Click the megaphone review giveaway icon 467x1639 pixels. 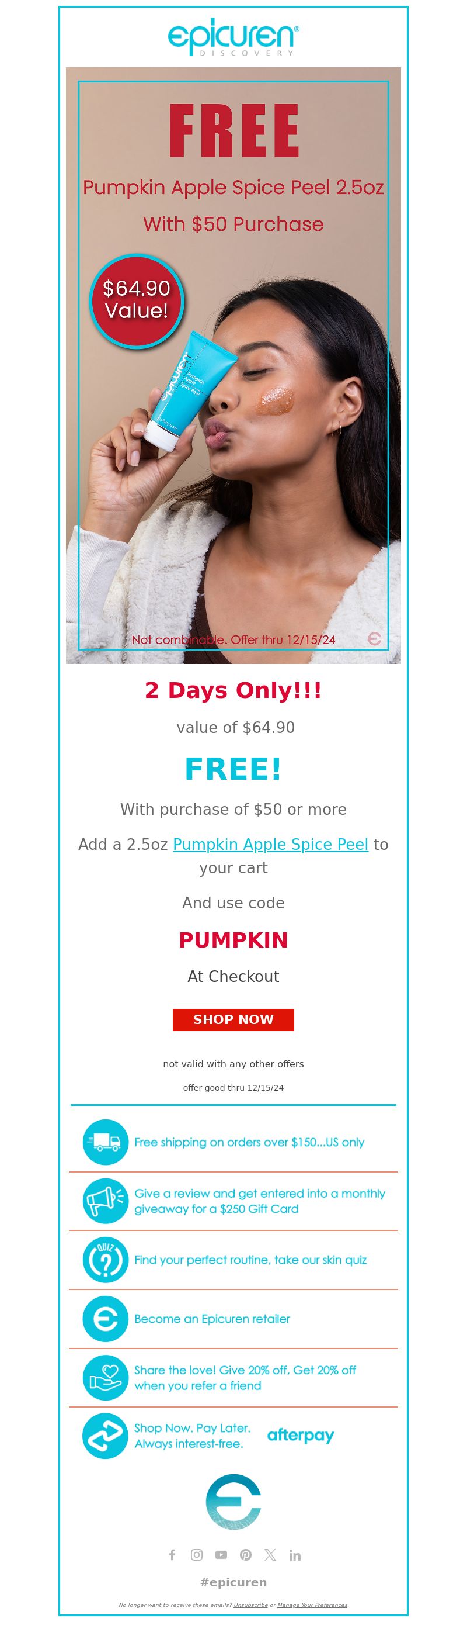pos(106,1201)
